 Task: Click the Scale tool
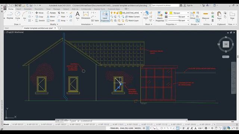coord(51,20)
